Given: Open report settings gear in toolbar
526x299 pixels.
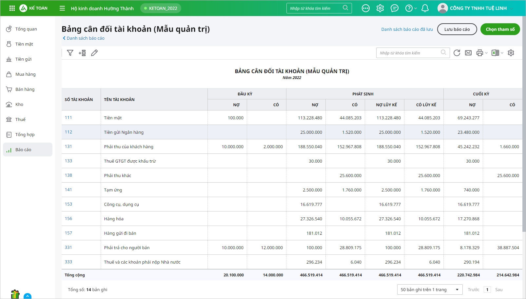Looking at the screenshot, I should coord(511,53).
